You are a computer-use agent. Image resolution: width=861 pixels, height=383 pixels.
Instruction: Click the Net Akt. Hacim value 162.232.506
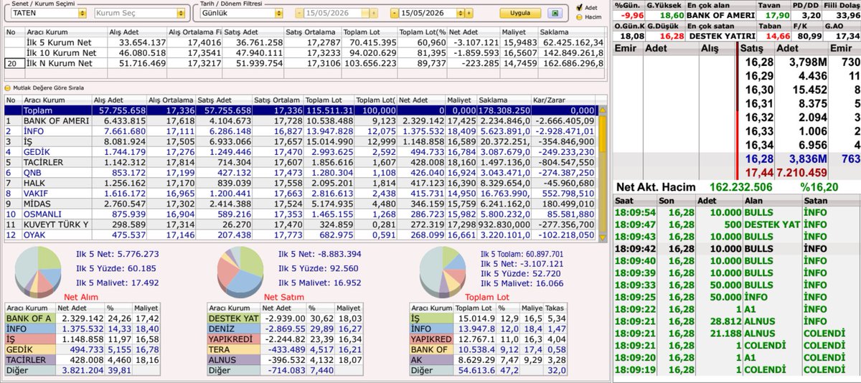pyautogui.click(x=741, y=186)
